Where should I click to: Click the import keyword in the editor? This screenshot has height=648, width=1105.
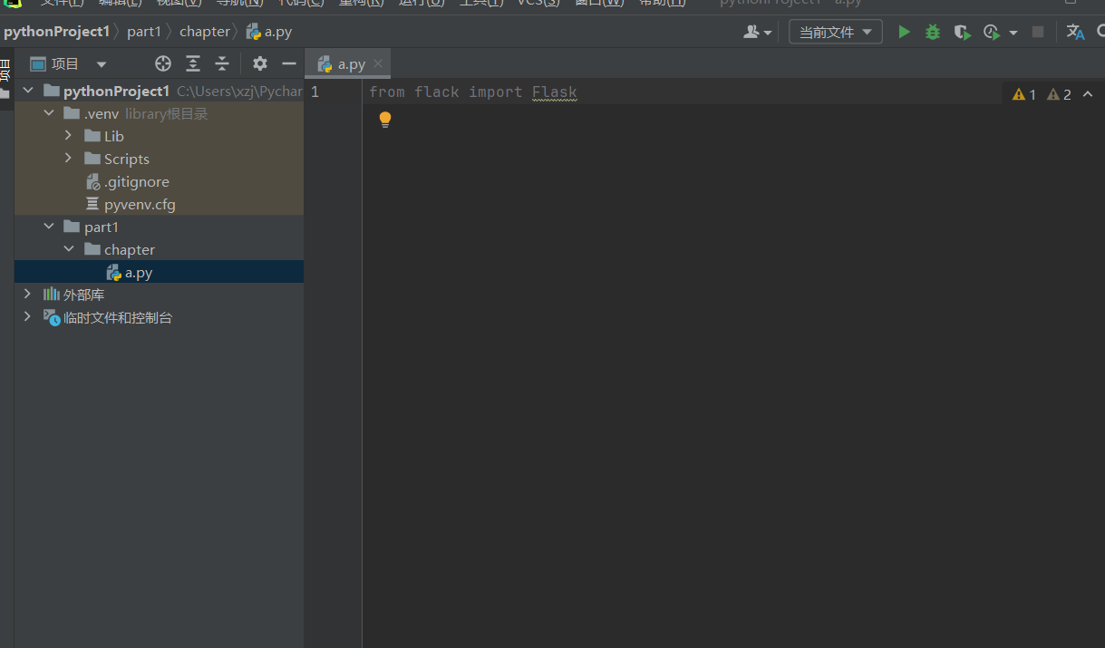[496, 92]
